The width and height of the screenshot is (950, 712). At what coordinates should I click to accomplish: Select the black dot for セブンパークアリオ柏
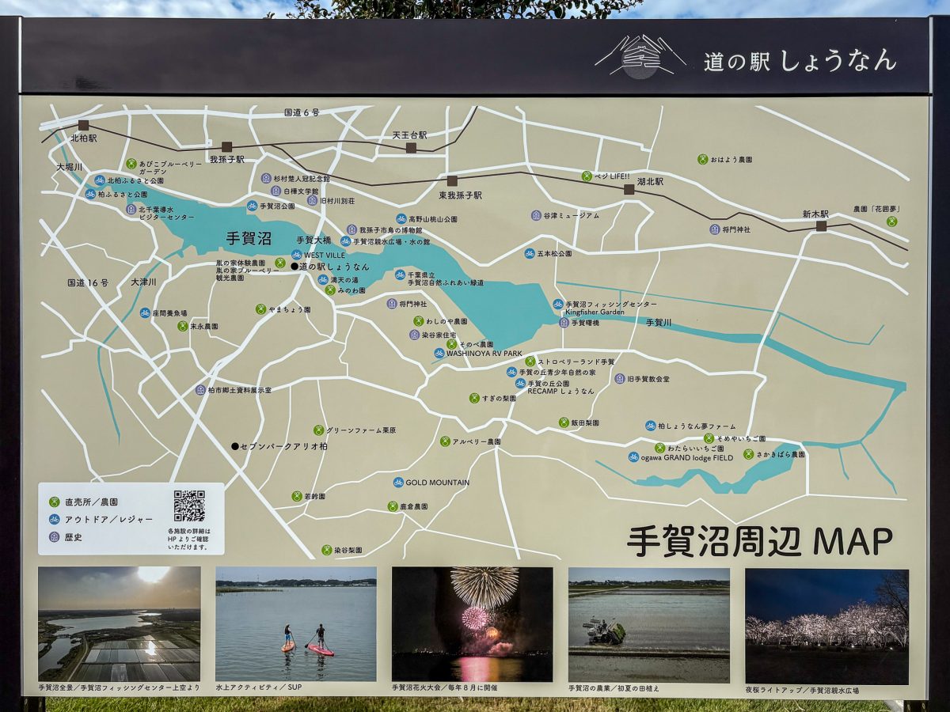point(235,446)
